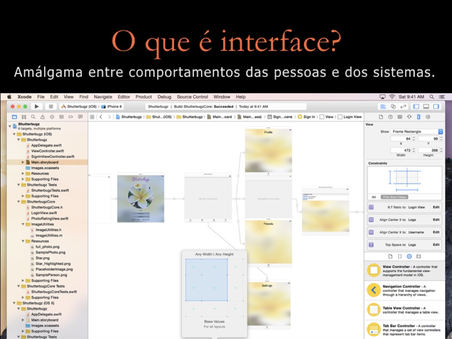Image resolution: width=452 pixels, height=339 pixels.
Task: Collapse the ShutterbugzCore folder
Action: [17, 201]
